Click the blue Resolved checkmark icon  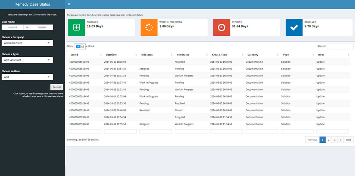(294, 27)
